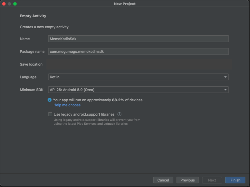250x187 pixels.
Task: Click the blue info icon beside device coverage
Action: click(x=49, y=100)
